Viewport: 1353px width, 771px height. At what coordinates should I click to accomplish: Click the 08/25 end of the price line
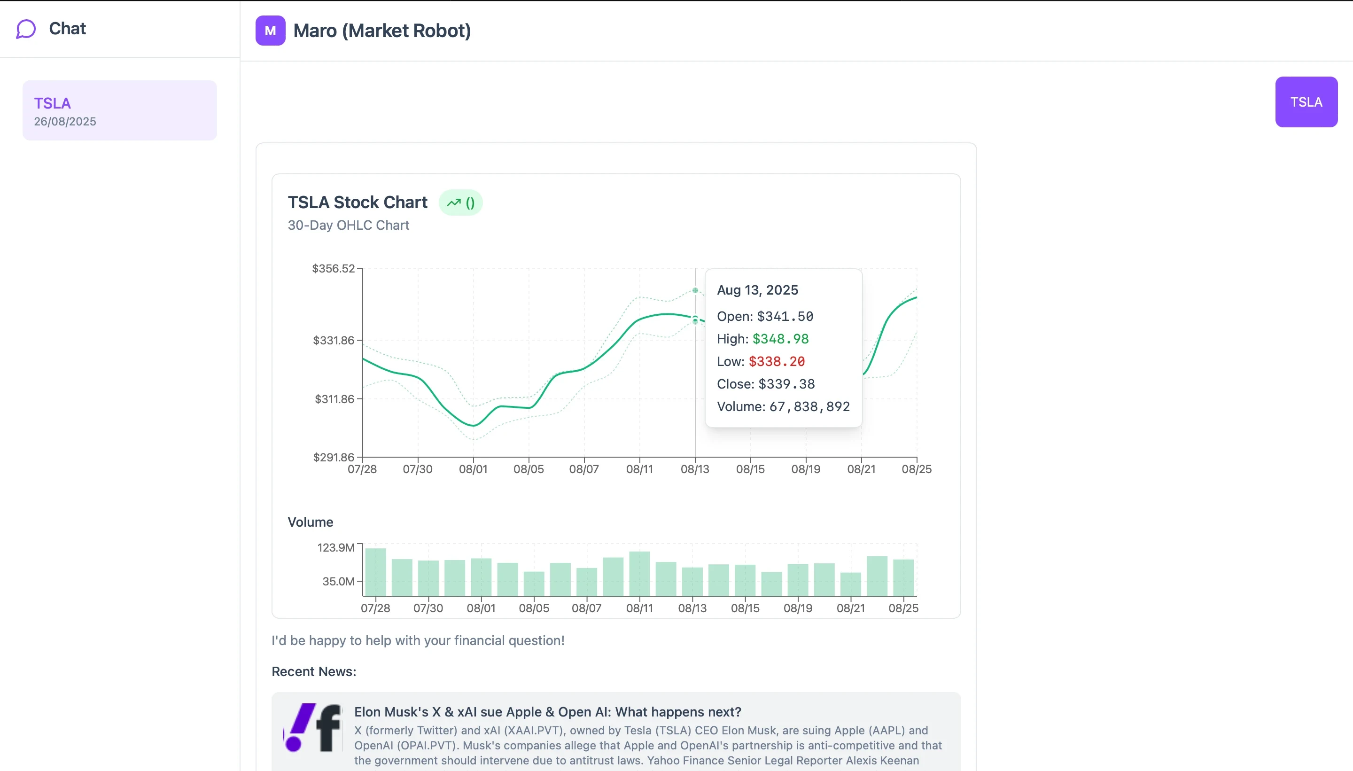coord(916,297)
